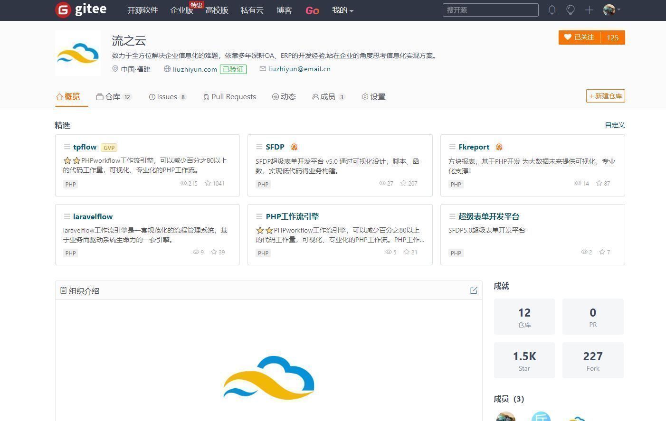666x421 pixels.
Task: Open the Fkreport repository link
Action: (x=474, y=147)
